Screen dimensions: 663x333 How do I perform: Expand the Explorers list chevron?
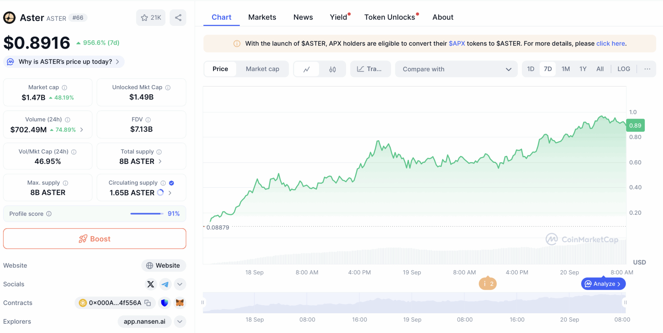pos(180,321)
